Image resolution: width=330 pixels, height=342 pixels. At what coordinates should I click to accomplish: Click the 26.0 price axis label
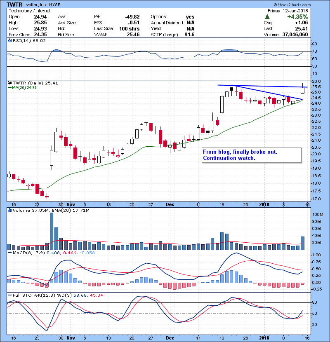316,81
